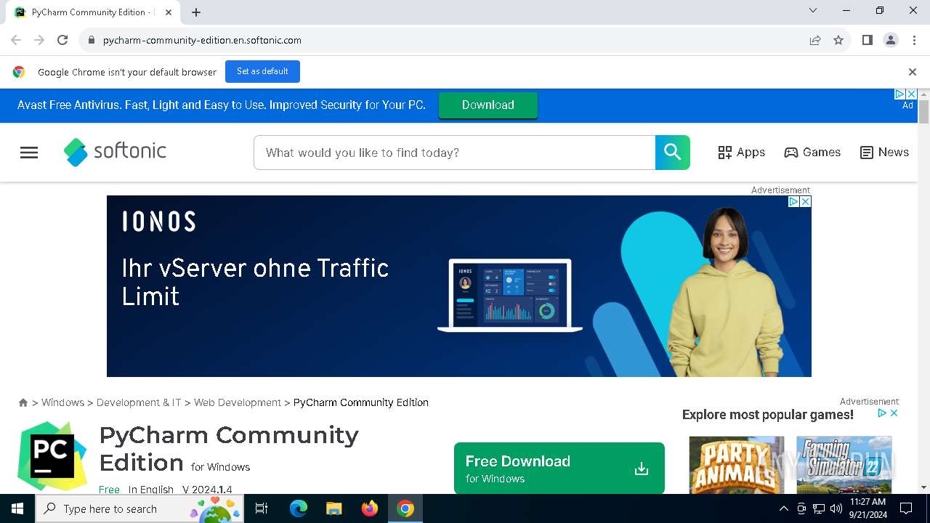Open the Windows Start menu
930x523 pixels.
point(17,508)
